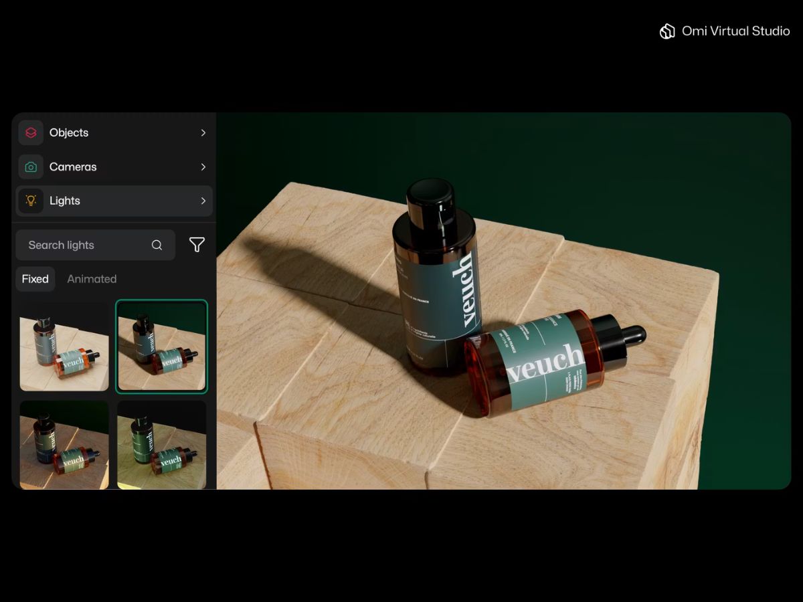803x602 pixels.
Task: Expand the Objects section chevron
Action: tap(203, 132)
